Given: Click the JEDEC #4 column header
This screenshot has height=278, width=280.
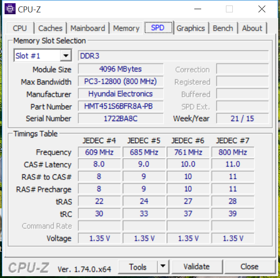Looking at the screenshot, I should [x=99, y=140].
